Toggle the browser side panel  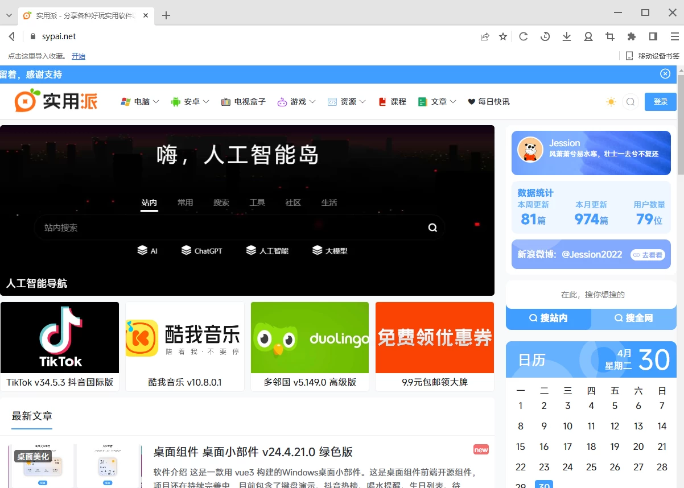[653, 37]
